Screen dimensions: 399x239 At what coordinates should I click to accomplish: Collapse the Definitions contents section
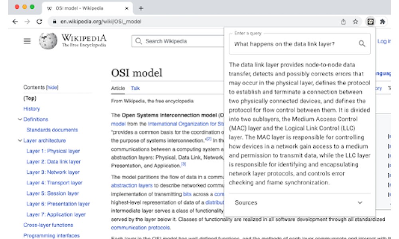click(20, 119)
